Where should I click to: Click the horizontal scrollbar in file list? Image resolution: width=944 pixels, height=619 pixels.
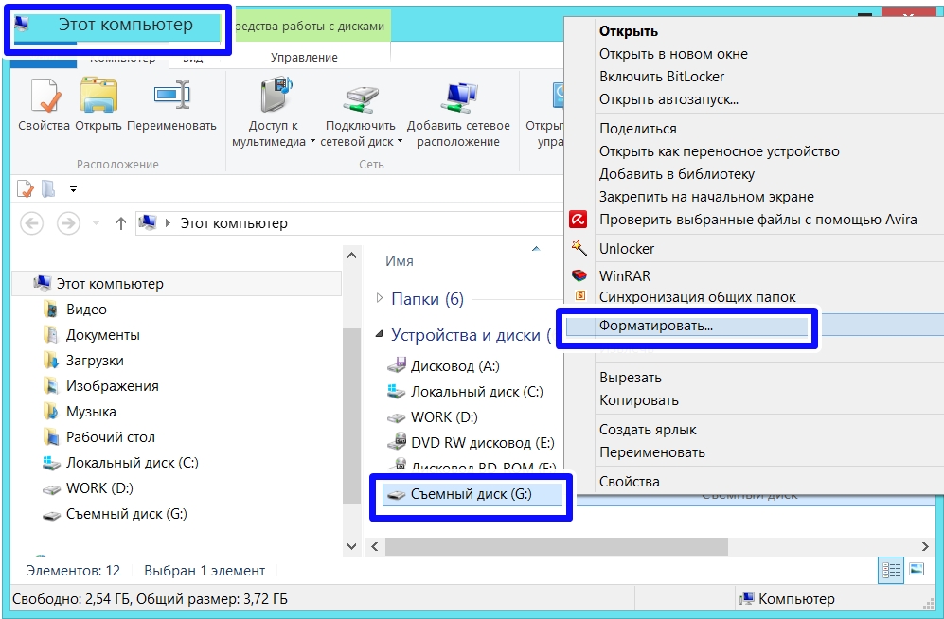tap(557, 547)
